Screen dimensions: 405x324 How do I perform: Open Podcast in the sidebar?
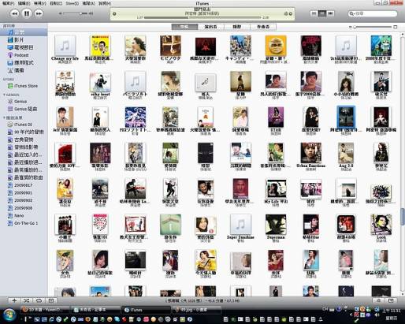coord(24,55)
